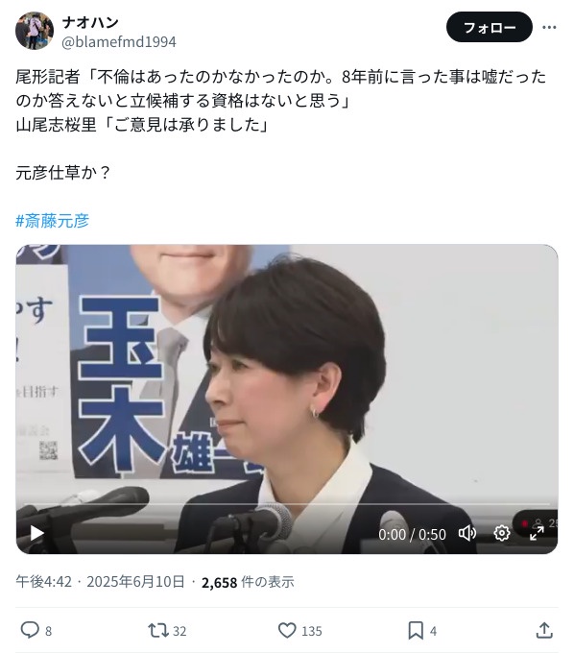Open the #斎藤元彦 hashtag link
Image resolution: width=574 pixels, height=653 pixels.
(x=53, y=221)
